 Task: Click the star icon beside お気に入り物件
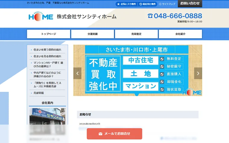click(x=118, y=4)
